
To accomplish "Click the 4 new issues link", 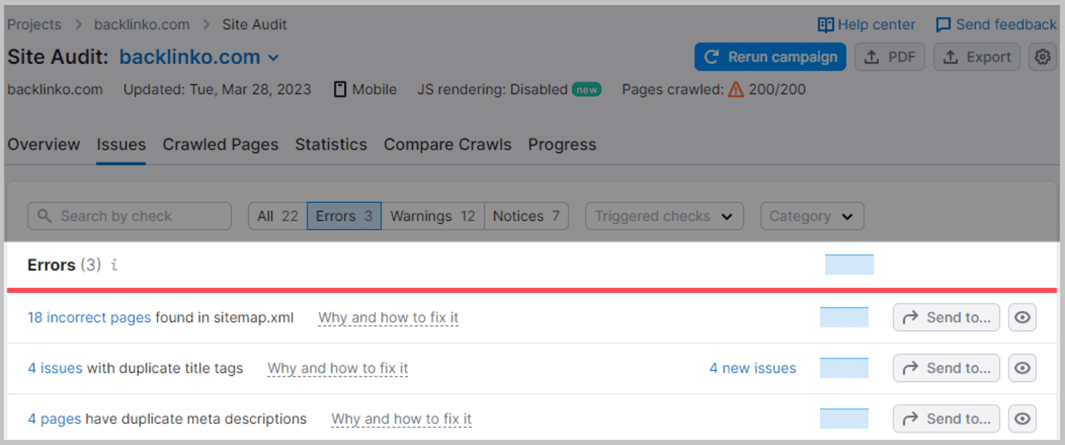I will pos(753,368).
